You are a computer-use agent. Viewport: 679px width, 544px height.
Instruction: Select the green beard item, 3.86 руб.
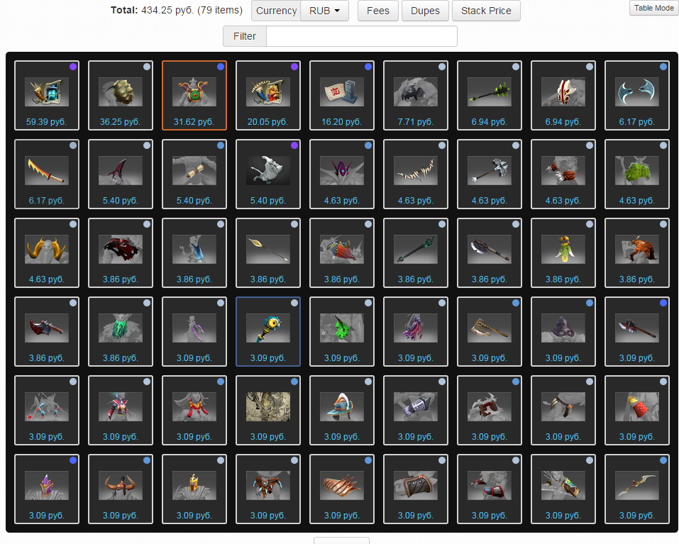pos(121,331)
